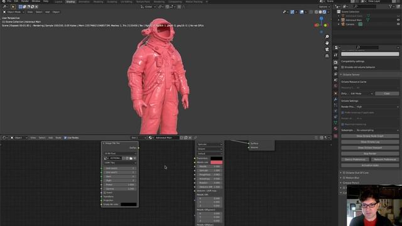Unlink the image with X in Image Tile node
The width and height of the screenshot is (402, 226).
pyautogui.click(x=135, y=158)
